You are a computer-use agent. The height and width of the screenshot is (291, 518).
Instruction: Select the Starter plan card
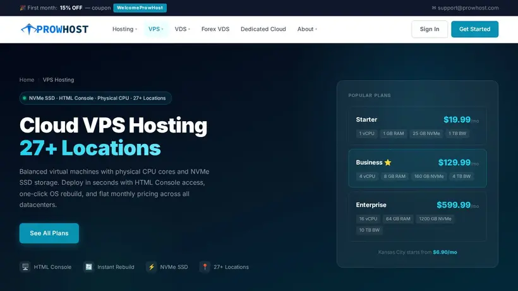417,126
